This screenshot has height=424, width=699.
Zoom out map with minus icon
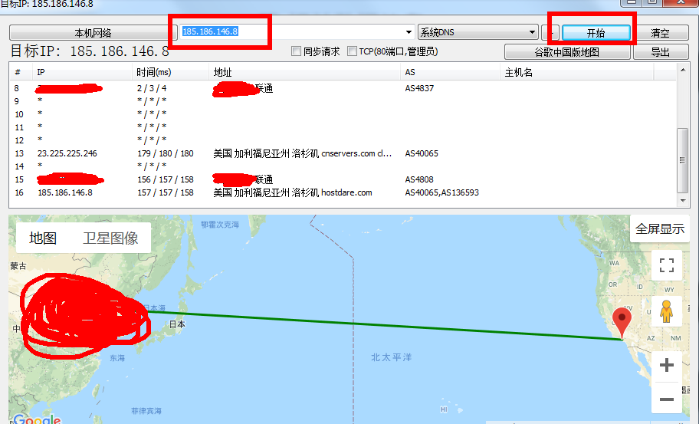click(x=667, y=399)
